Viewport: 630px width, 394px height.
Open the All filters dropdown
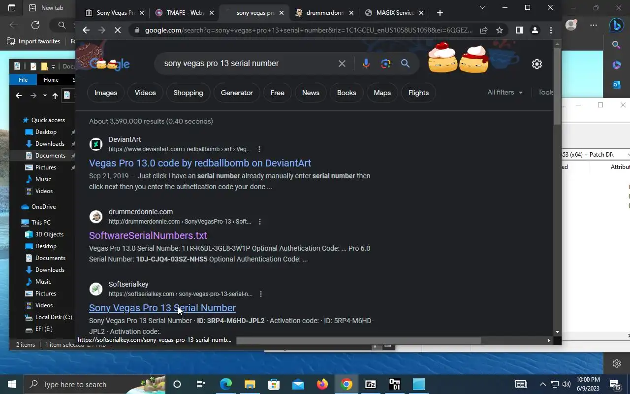coord(505,93)
